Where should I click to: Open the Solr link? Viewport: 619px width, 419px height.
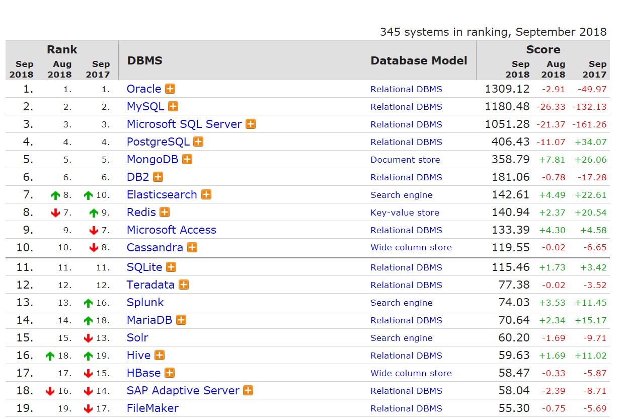(x=137, y=337)
